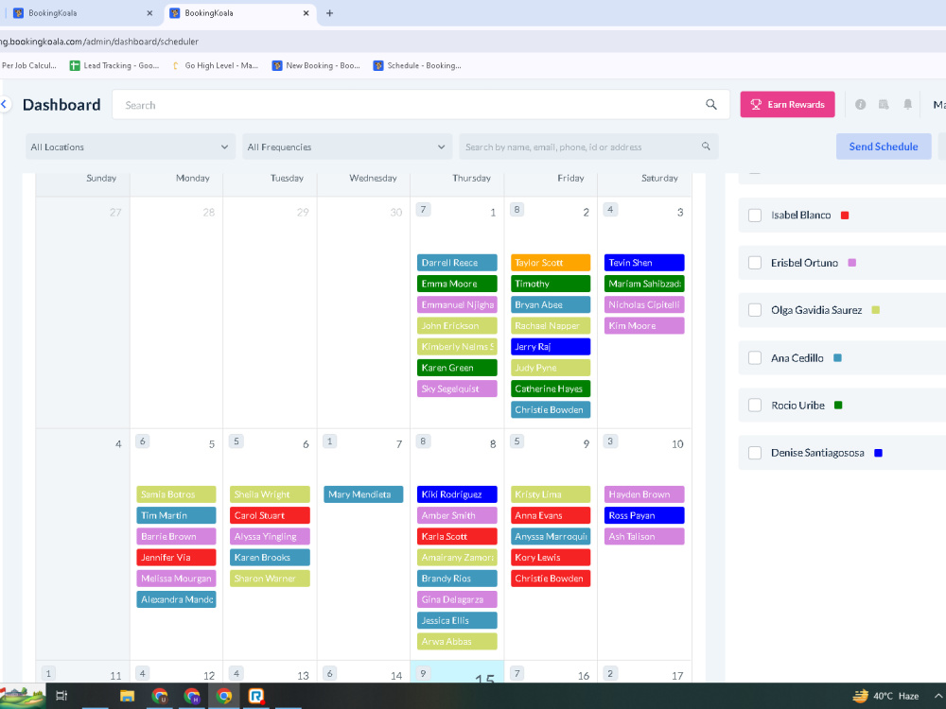Open a new browser tab with plus

pos(329,13)
